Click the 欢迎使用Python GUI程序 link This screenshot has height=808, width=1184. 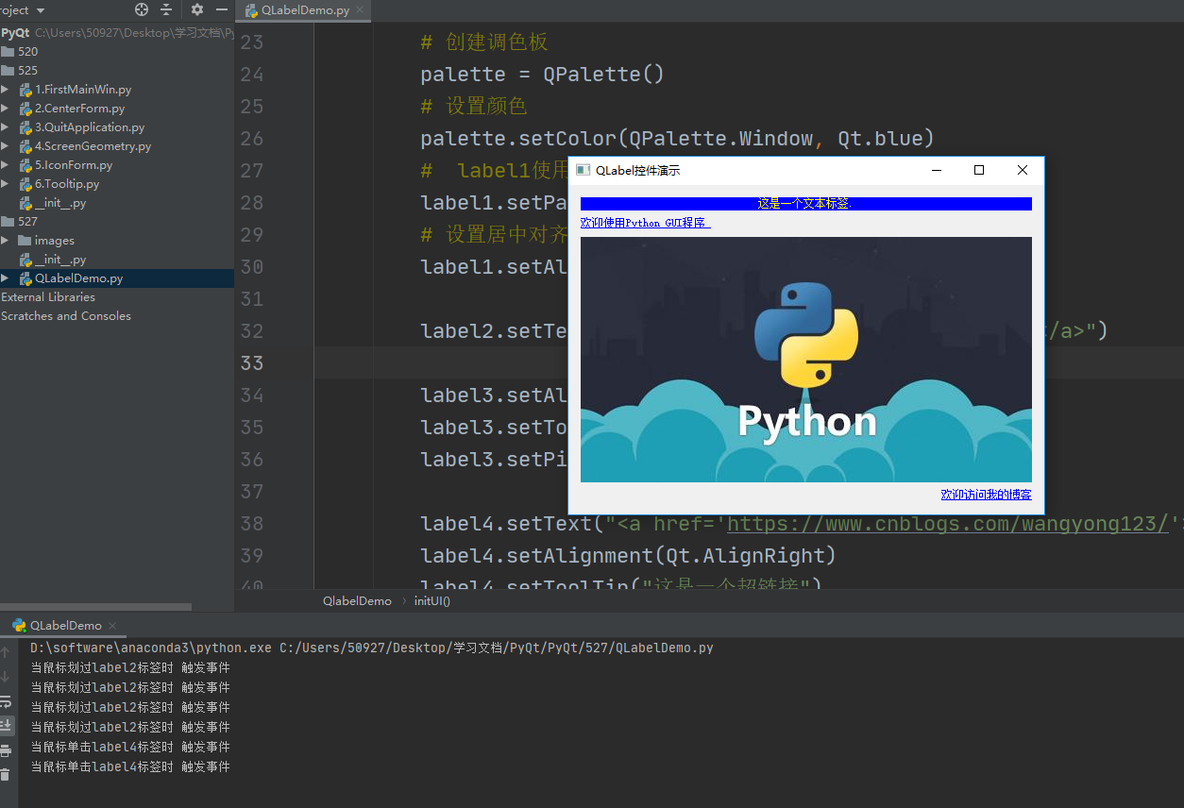click(645, 223)
